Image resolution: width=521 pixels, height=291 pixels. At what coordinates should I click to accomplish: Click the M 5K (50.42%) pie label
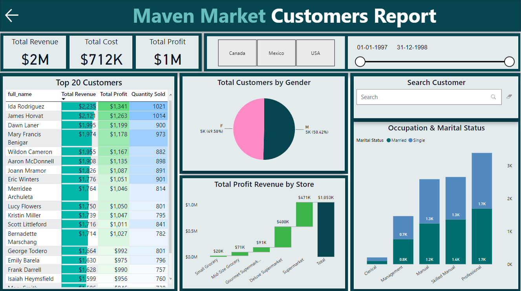point(317,130)
